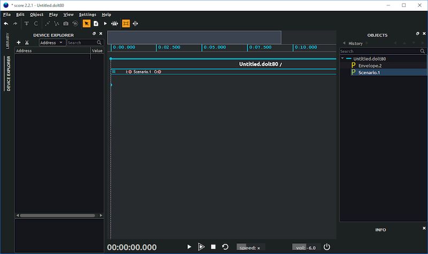Open the Address dropdown in Device Explorer
The width and height of the screenshot is (428, 254).
pos(52,43)
